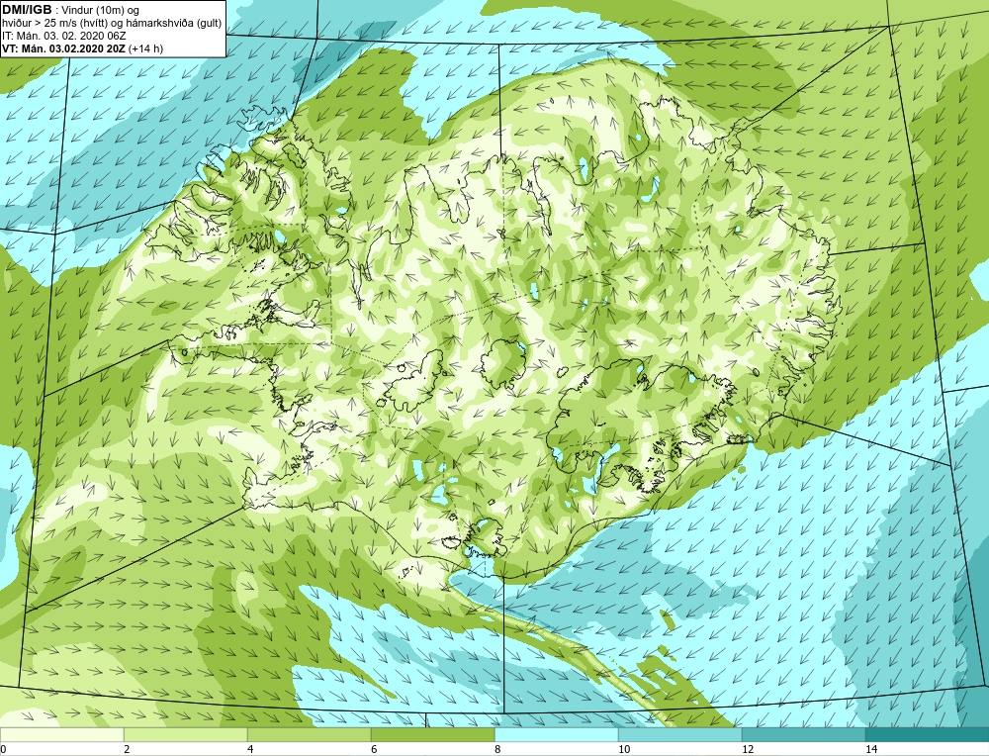Click the 12–14 m/s teal legend color
Screen dimensions: 989x756
click(x=803, y=734)
